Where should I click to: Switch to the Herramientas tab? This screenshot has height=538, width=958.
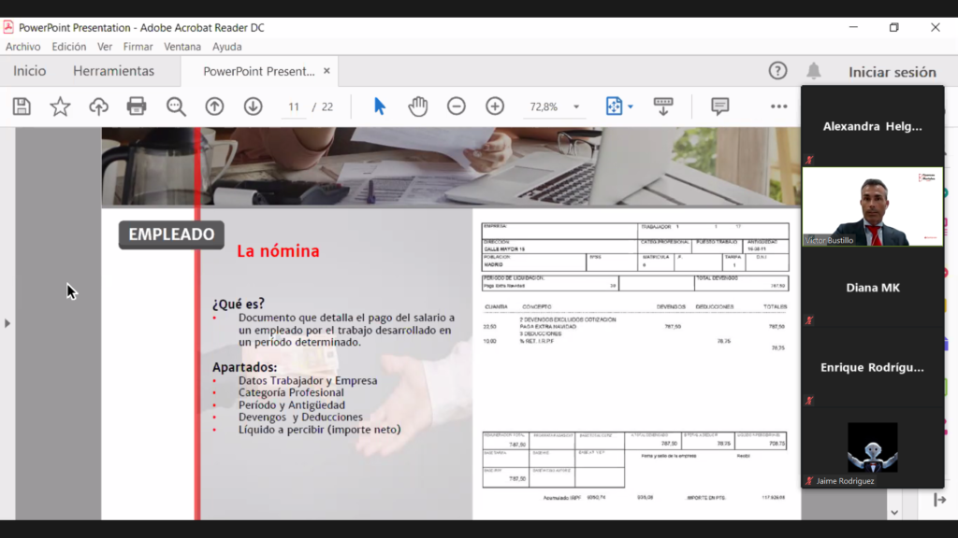pyautogui.click(x=113, y=71)
